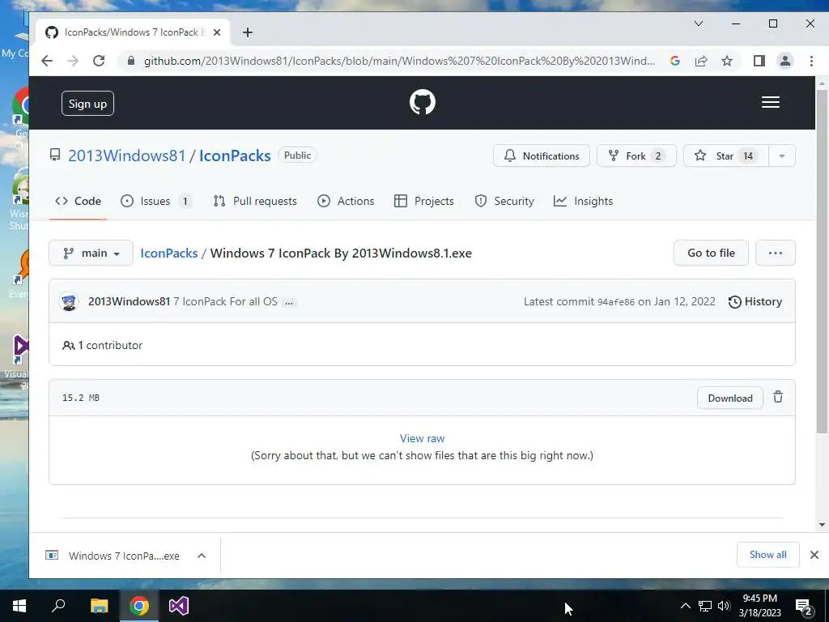
Task: Expand the commit message ellipsis
Action: tap(289, 303)
